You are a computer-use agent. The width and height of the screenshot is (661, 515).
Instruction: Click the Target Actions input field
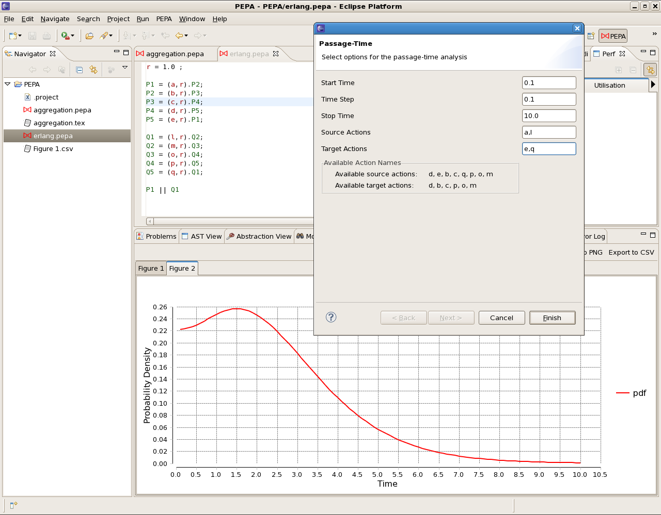tap(549, 149)
